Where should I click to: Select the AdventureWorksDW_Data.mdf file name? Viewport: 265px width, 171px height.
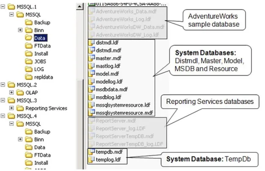(x=130, y=27)
